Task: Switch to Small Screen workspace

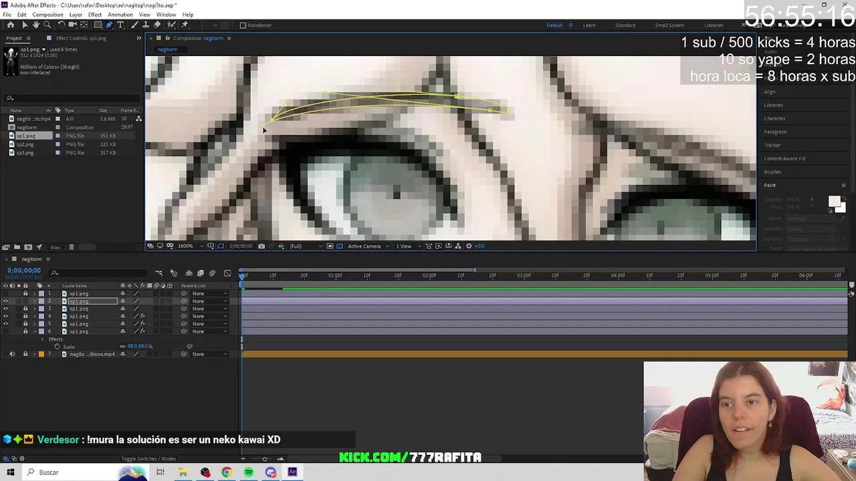Action: [x=669, y=25]
